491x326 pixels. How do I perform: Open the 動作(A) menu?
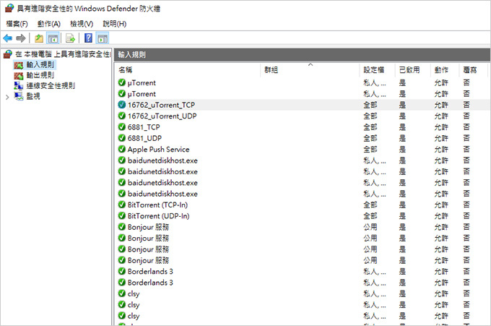coord(49,24)
